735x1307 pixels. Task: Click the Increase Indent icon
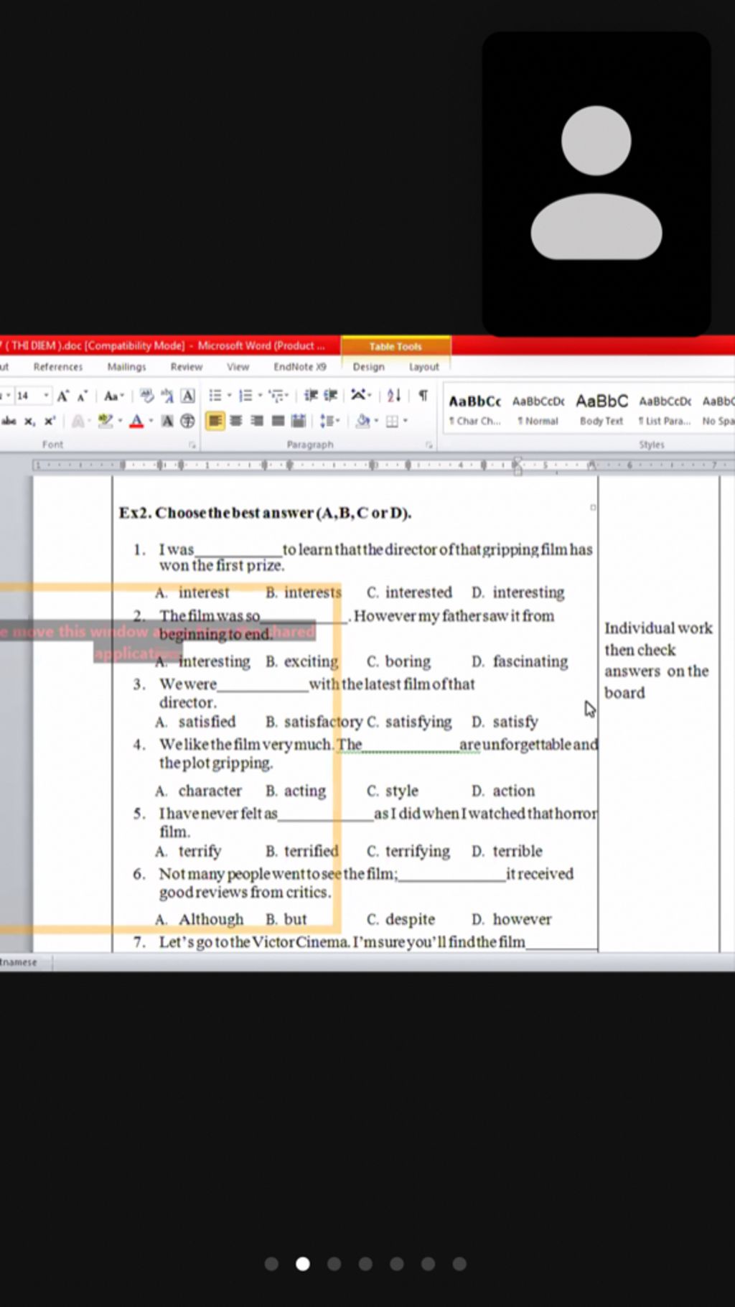[x=330, y=396]
